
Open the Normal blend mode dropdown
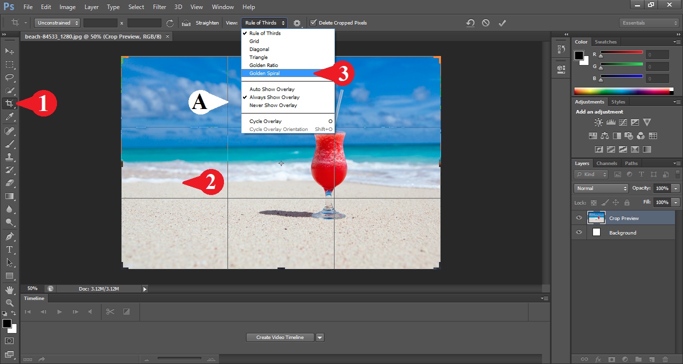click(600, 188)
